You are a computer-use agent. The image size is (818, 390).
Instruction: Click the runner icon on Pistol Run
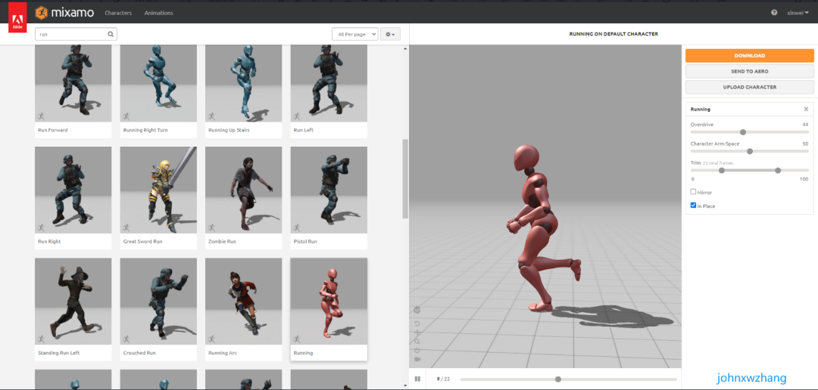(x=296, y=227)
